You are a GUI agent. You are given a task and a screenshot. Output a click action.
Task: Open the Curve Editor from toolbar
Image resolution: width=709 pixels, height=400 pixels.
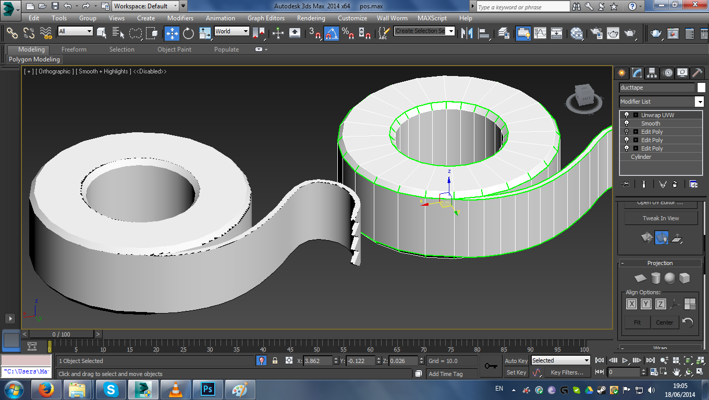[540, 33]
